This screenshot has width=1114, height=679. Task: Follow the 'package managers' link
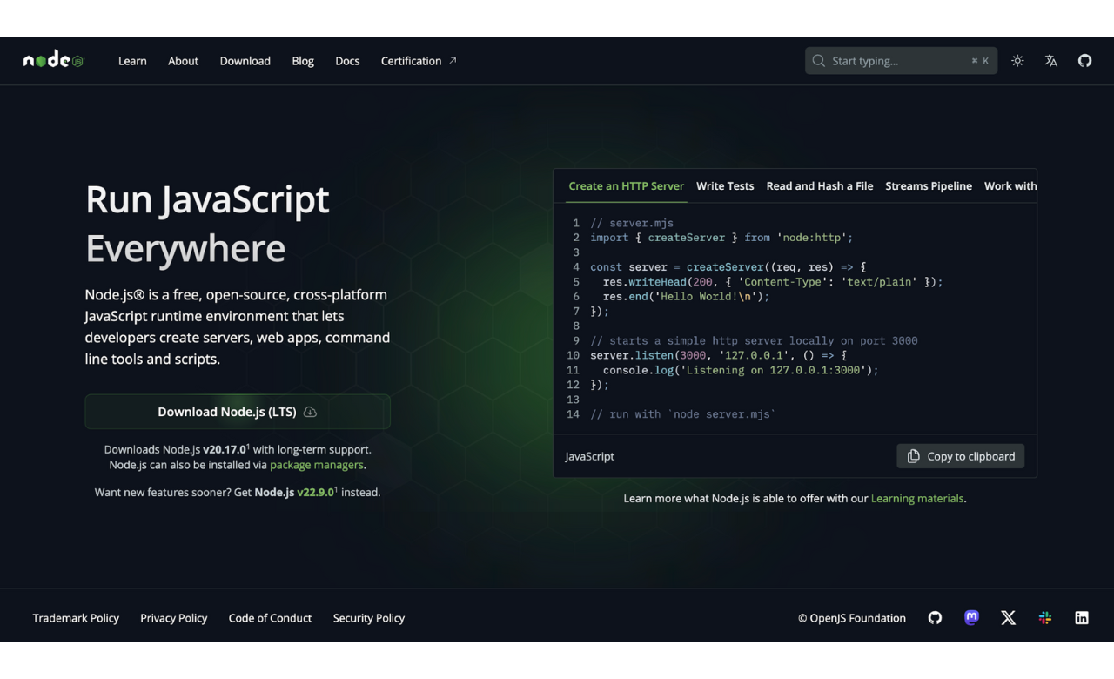tap(317, 465)
